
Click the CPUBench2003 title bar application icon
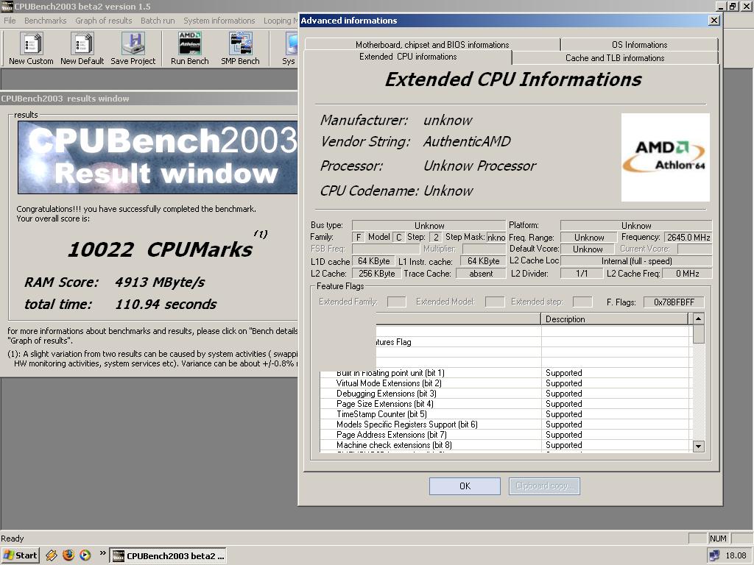tap(7, 6)
